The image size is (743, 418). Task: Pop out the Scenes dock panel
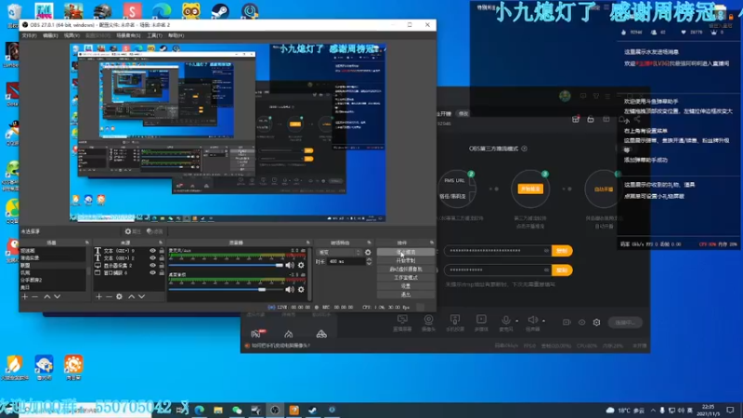coord(86,242)
